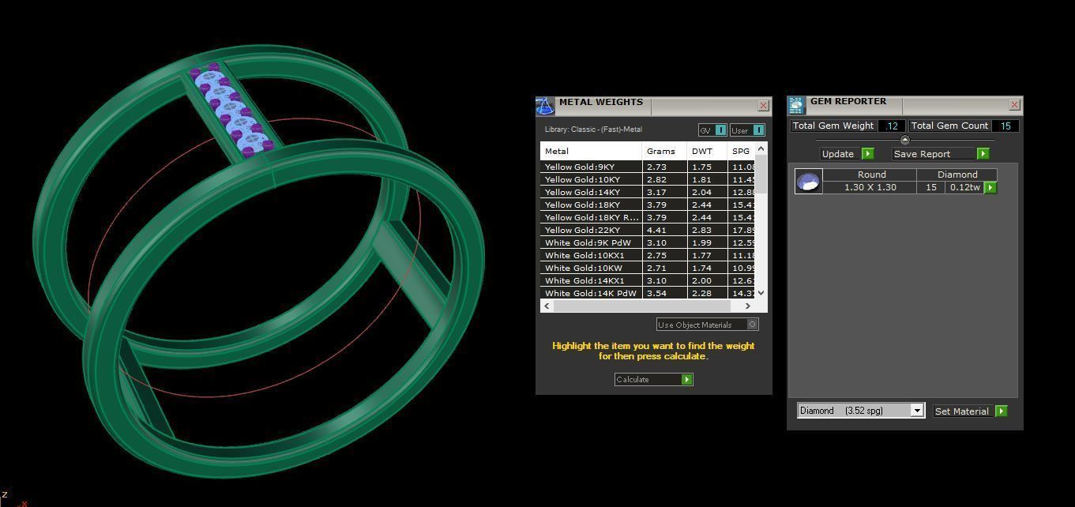Select the Yellow Gold:9KY row
The width and height of the screenshot is (1075, 507).
(x=648, y=167)
